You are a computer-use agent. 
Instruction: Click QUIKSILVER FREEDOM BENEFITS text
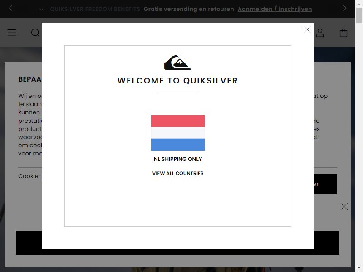(95, 9)
